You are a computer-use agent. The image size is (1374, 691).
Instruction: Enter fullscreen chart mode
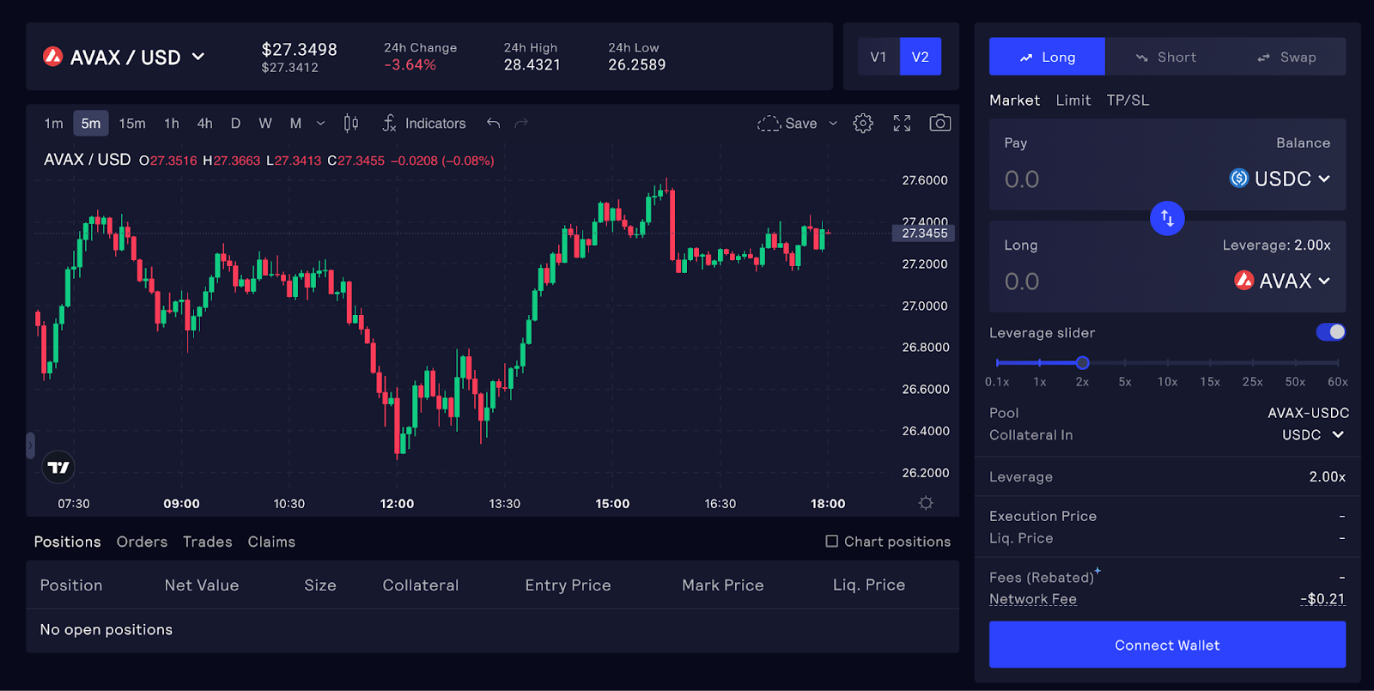pyautogui.click(x=902, y=124)
